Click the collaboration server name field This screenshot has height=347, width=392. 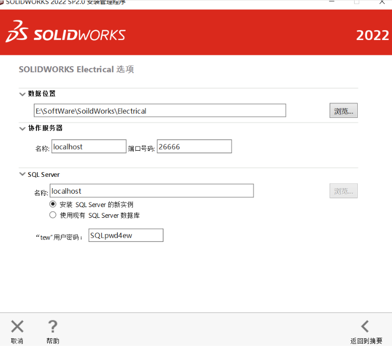click(89, 147)
